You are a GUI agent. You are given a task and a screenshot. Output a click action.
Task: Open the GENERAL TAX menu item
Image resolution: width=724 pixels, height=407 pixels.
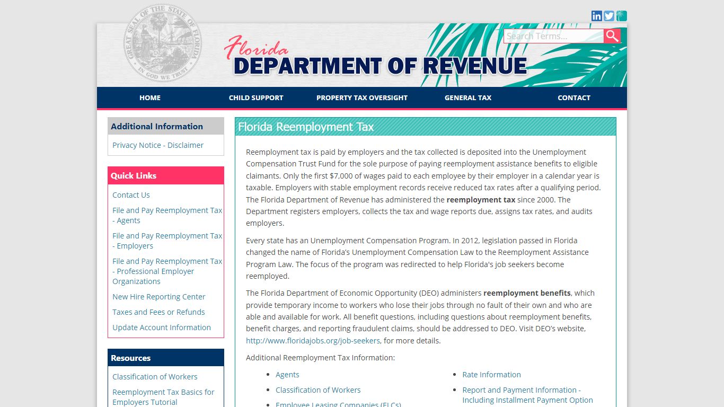pyautogui.click(x=468, y=98)
